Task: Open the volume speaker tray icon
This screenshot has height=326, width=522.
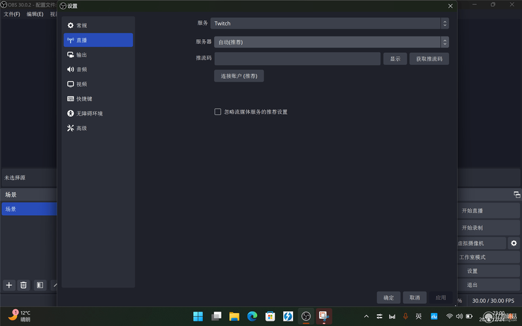Action: pos(459,316)
